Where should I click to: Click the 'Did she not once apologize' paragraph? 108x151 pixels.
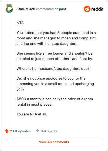pos(55,84)
